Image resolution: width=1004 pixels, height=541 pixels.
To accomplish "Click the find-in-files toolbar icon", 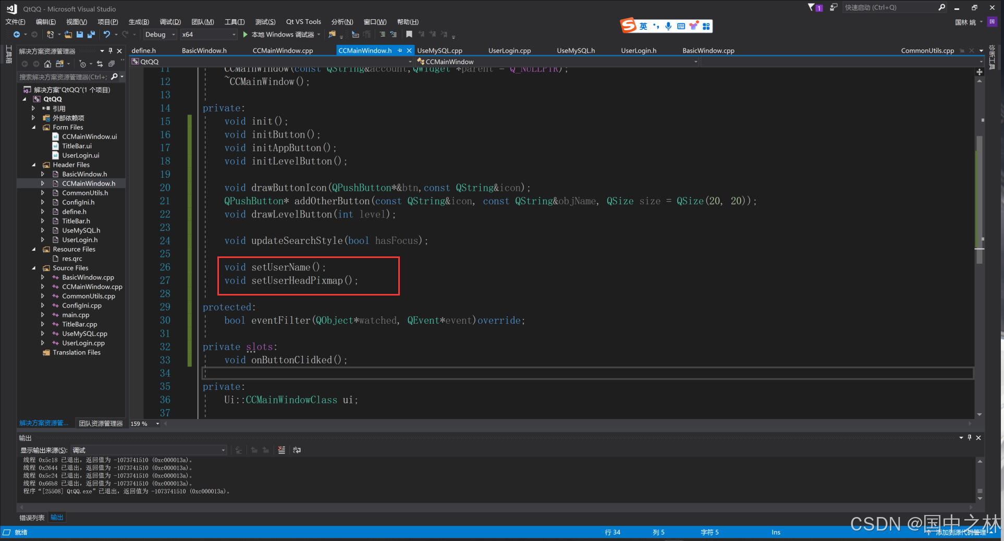I will tap(332, 34).
